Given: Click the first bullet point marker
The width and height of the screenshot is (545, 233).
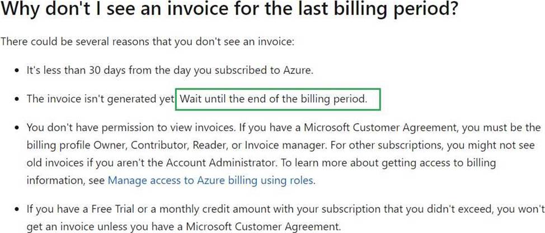Looking at the screenshot, I should tap(17, 71).
